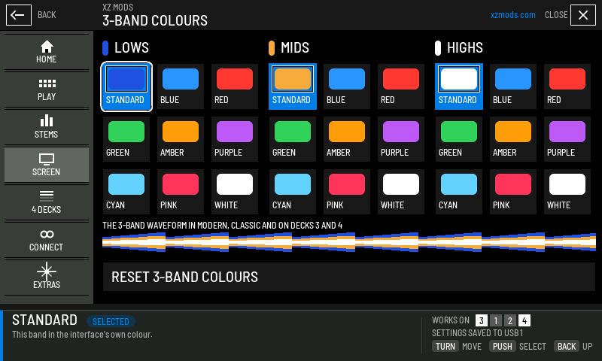The height and width of the screenshot is (361, 602).
Task: Set Mids band colour to Green
Action: click(293, 139)
